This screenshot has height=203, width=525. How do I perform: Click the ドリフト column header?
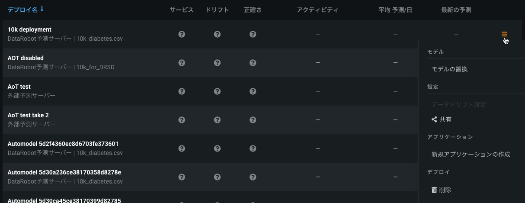(218, 10)
